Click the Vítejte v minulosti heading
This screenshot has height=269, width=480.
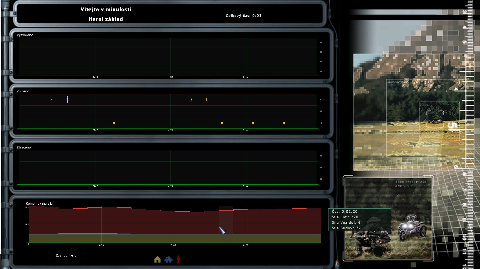pos(106,9)
